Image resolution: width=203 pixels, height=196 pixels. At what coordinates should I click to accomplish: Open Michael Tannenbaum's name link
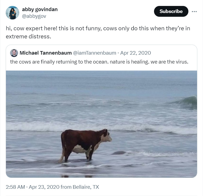[x=45, y=53]
